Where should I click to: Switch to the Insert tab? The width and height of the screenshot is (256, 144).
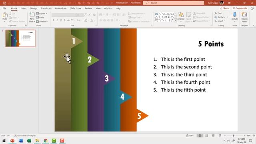24,8
